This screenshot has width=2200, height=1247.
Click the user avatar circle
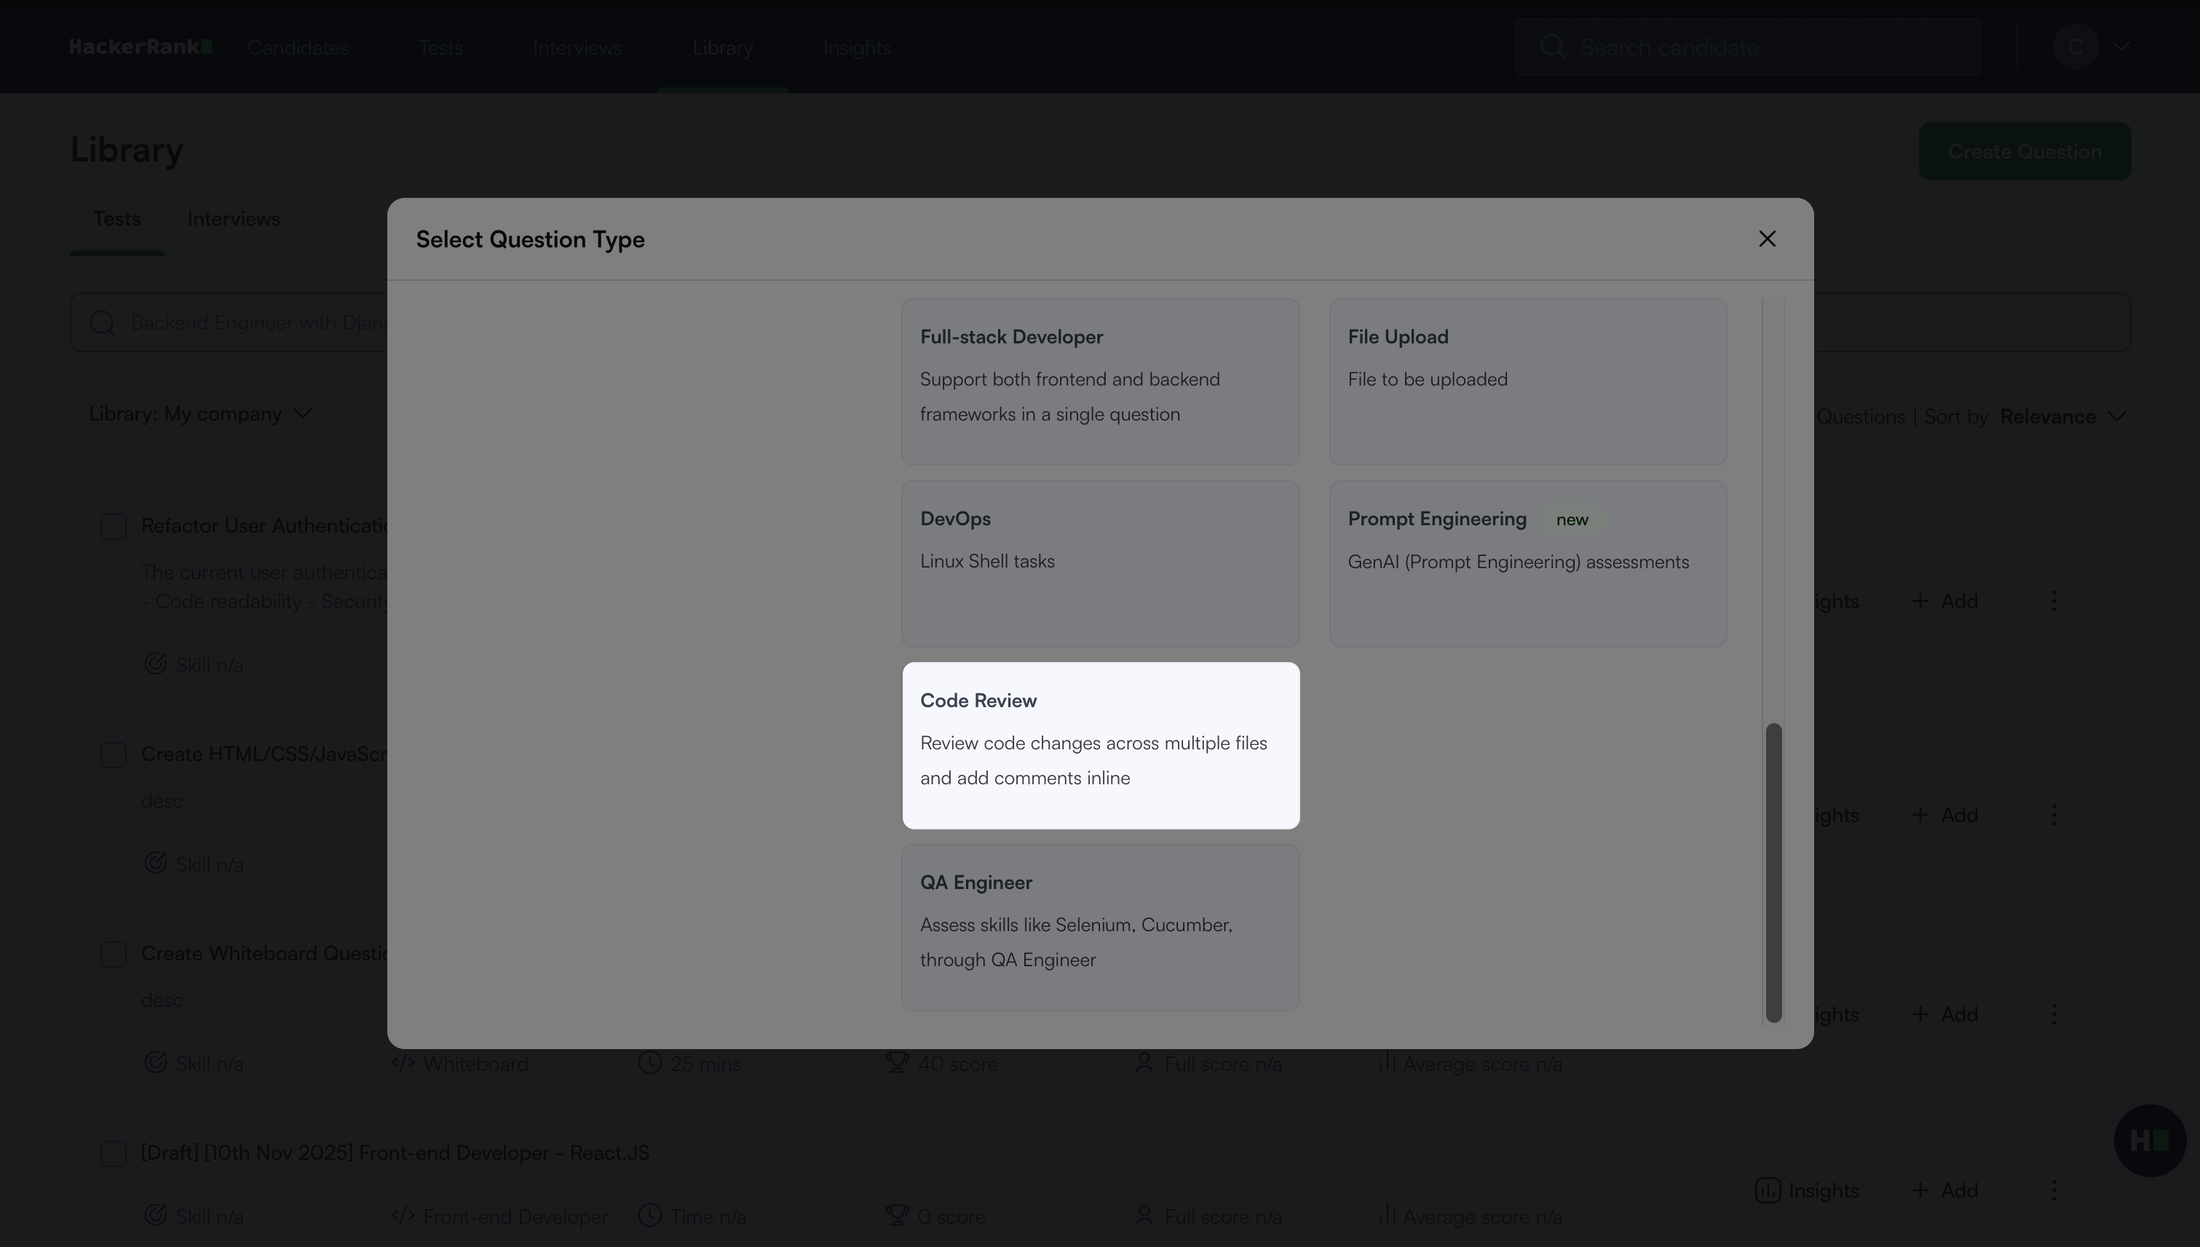[2075, 47]
